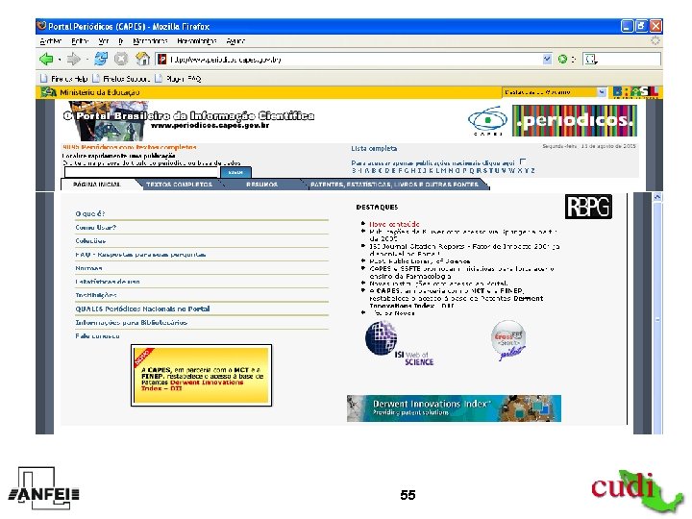Open the Instituições link
The height and width of the screenshot is (519, 692).
[96, 295]
